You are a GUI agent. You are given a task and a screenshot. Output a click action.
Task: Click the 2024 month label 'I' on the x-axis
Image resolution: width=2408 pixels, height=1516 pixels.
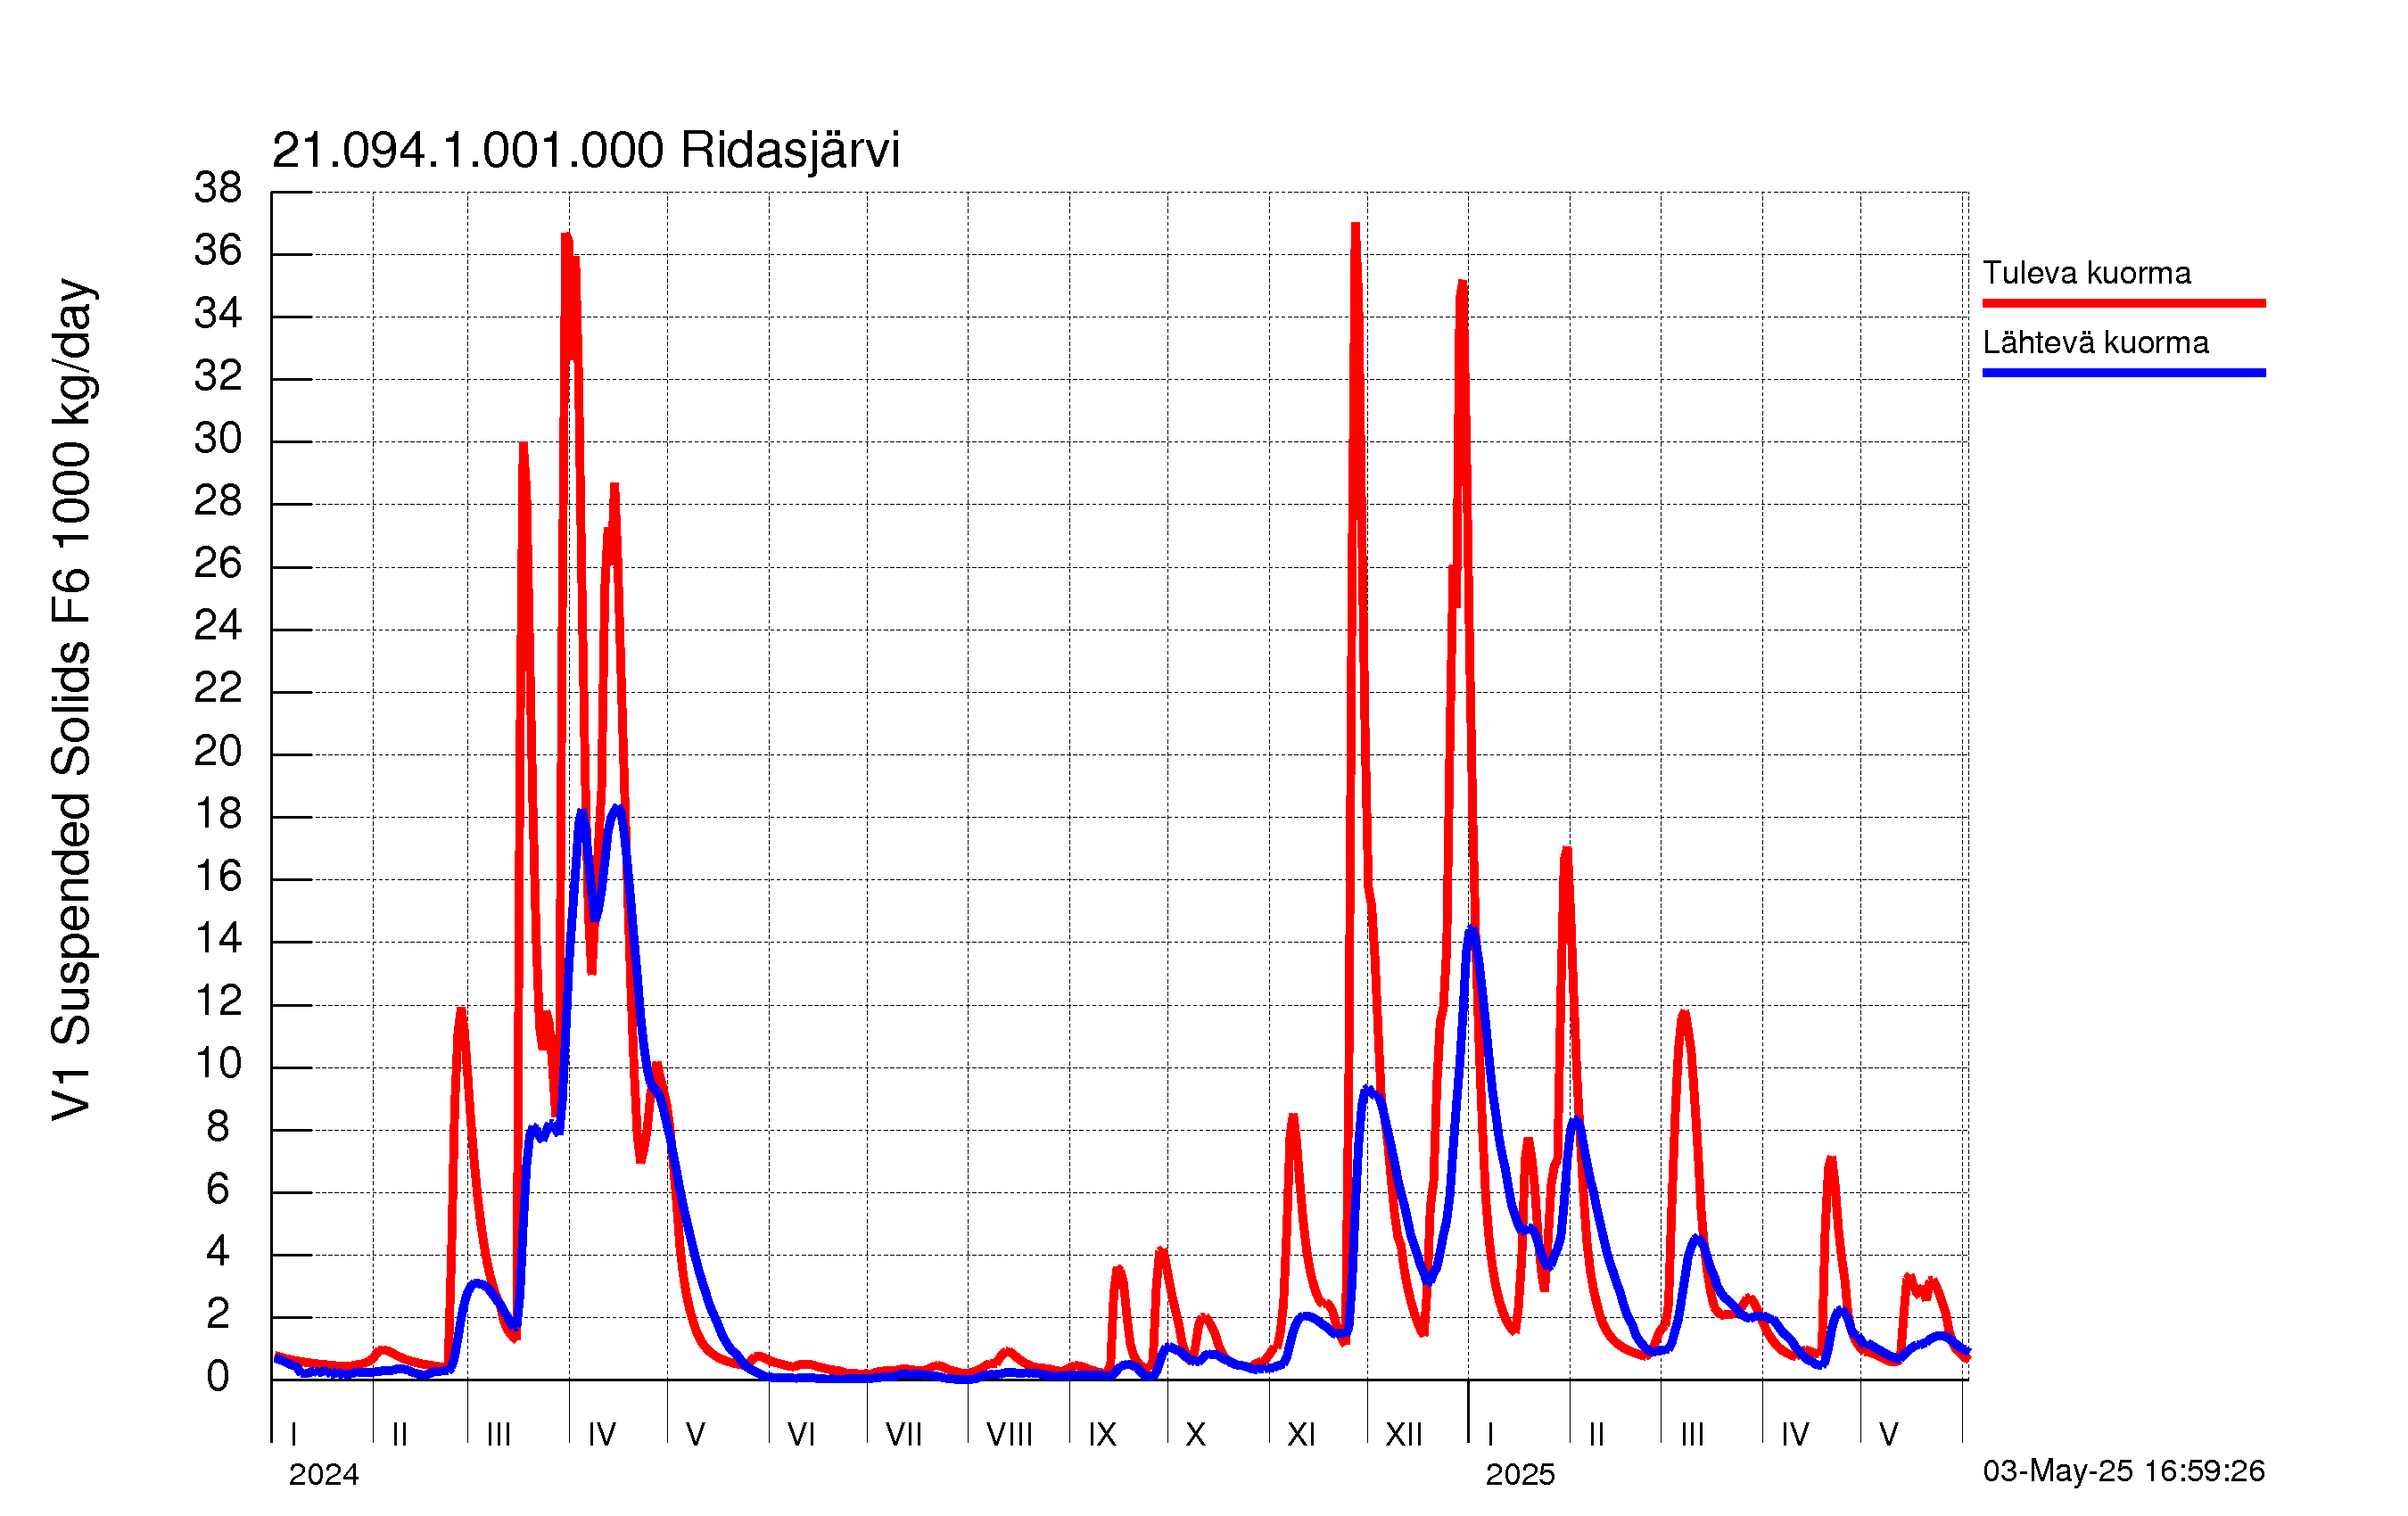point(293,1435)
